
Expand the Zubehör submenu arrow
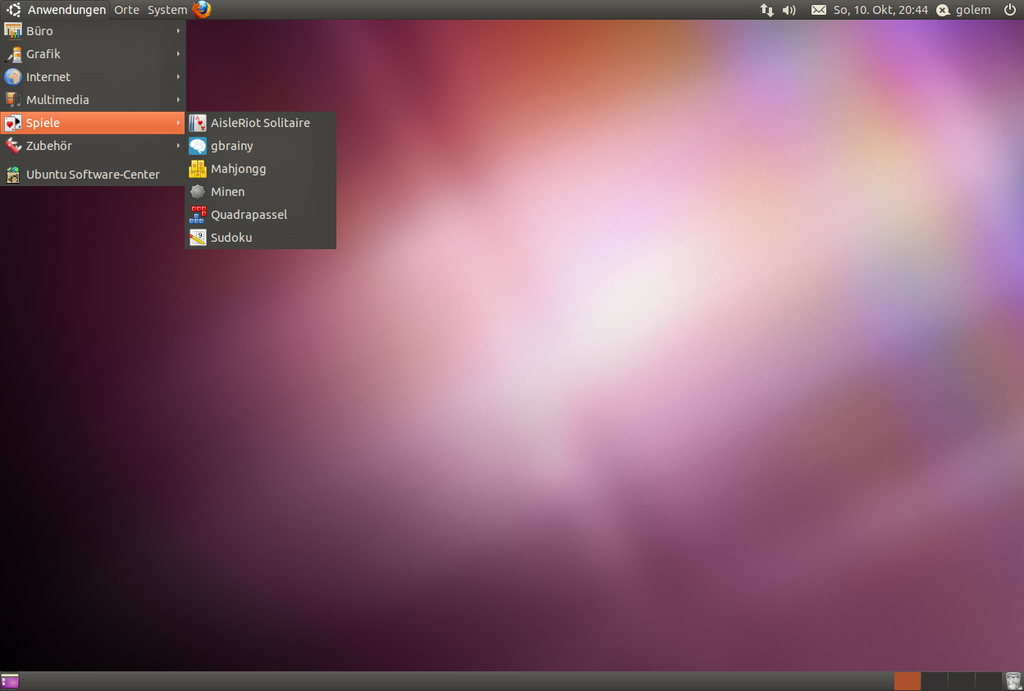coord(178,146)
